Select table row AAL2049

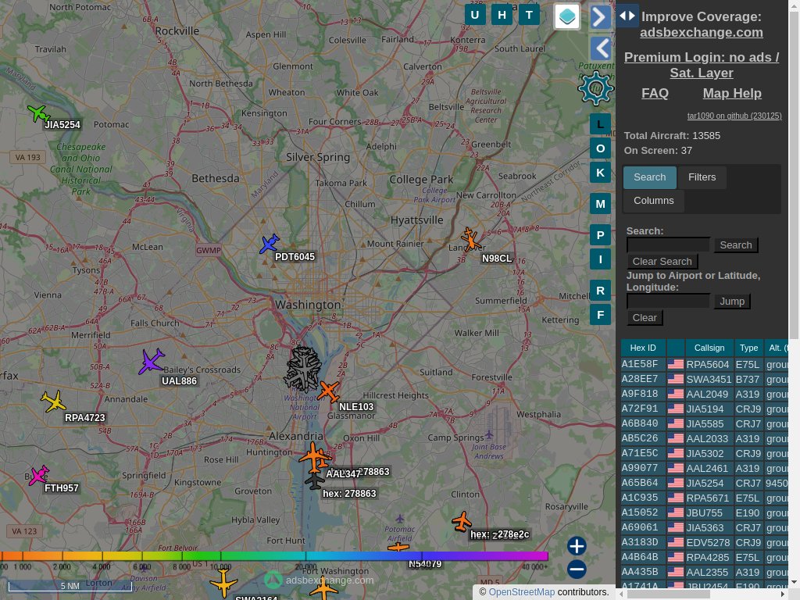point(705,394)
